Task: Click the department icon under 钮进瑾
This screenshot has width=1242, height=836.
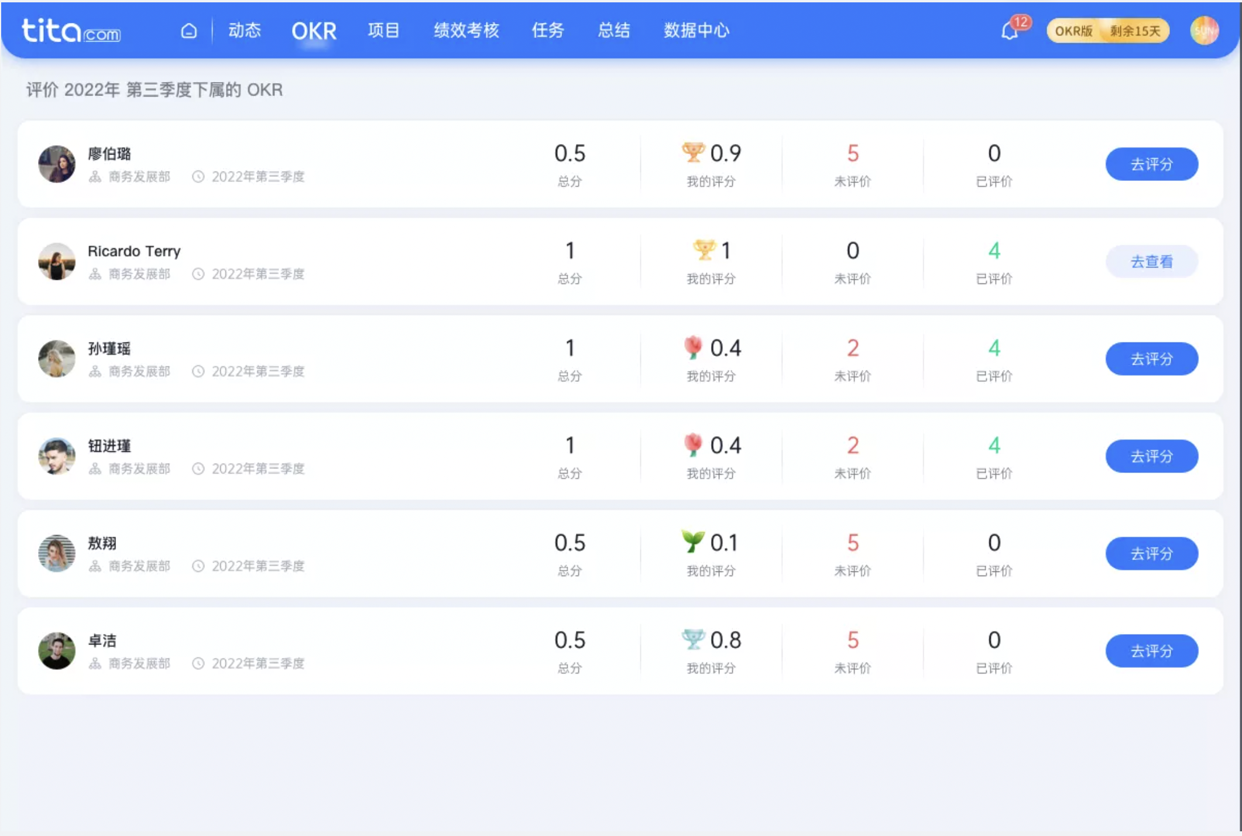Action: [x=95, y=468]
